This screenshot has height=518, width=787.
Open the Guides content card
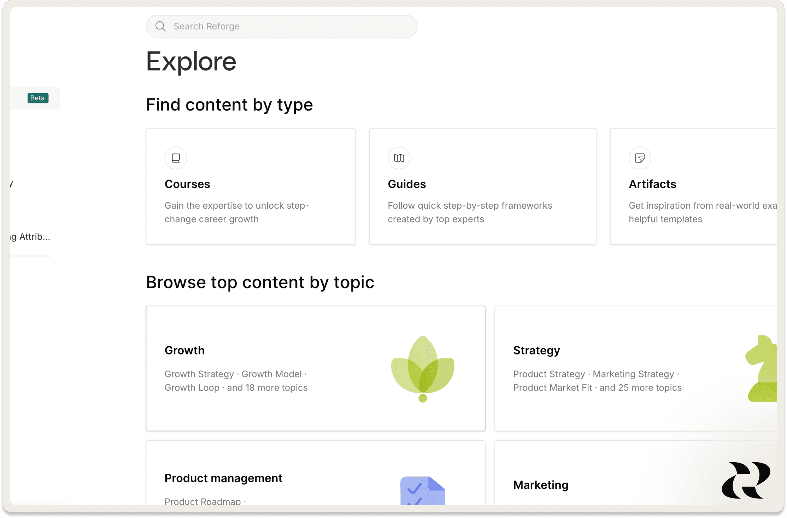tap(482, 186)
